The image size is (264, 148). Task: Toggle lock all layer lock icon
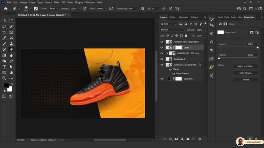point(186,36)
